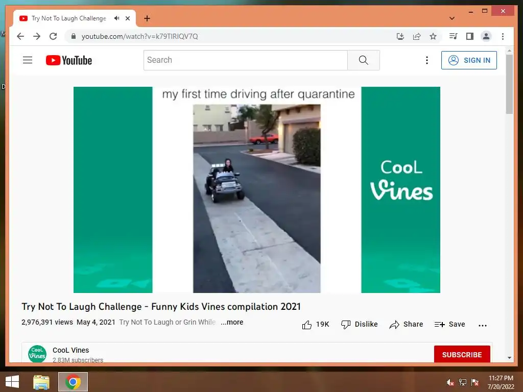Viewport: 523px width, 392px height.
Task: Open muted volume tray icon
Action: (450, 382)
